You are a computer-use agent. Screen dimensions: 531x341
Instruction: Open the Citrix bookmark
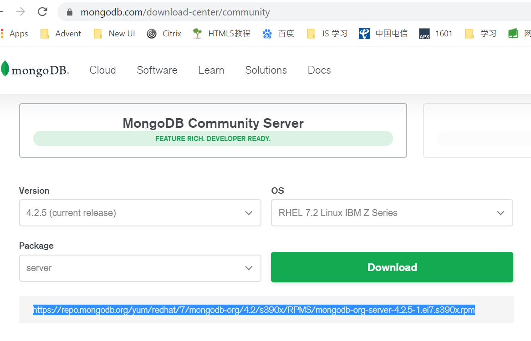point(164,34)
